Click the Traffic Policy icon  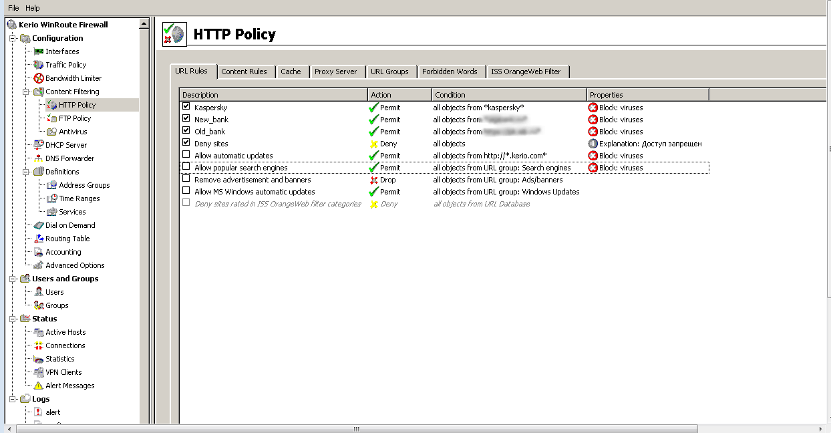tap(39, 65)
